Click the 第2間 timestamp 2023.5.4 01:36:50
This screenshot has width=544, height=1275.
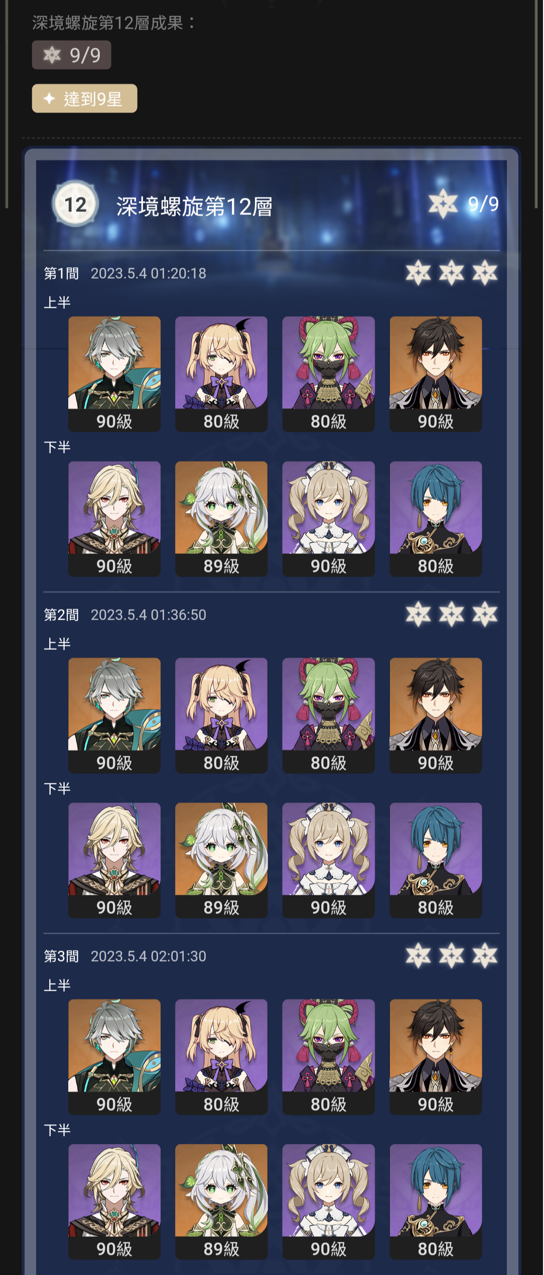point(149,615)
